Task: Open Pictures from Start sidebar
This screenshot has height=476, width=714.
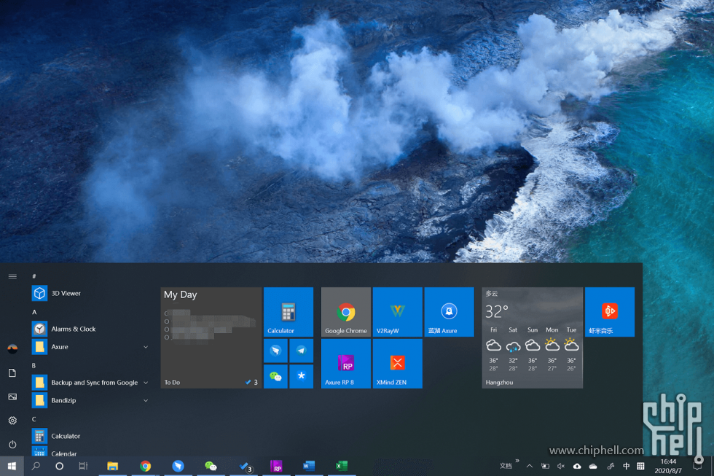Action: tap(12, 397)
